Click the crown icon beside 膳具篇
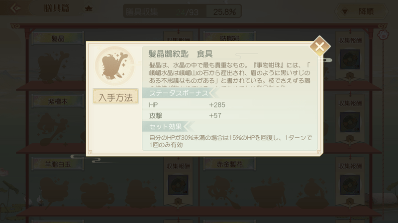Viewport: 398px width, 223px height. [x=89, y=8]
